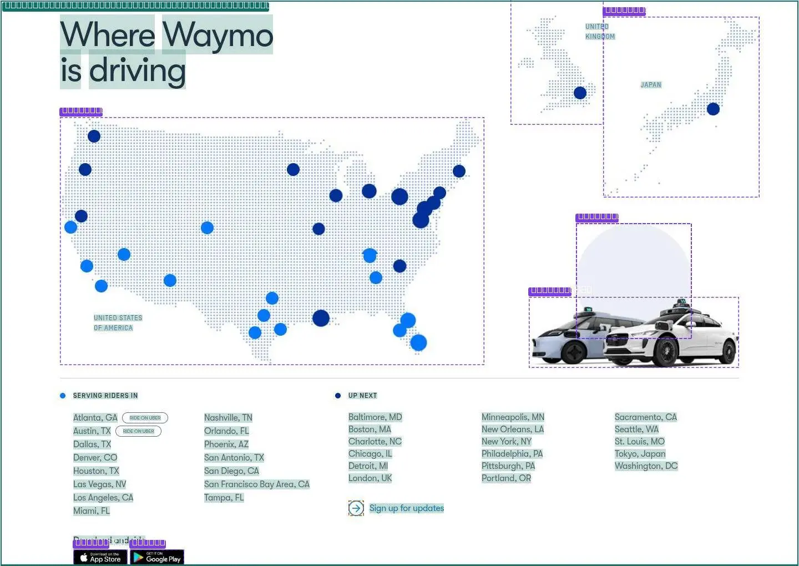Click "Dallas, TX" in the serving list
This screenshot has width=799, height=566.
92,444
